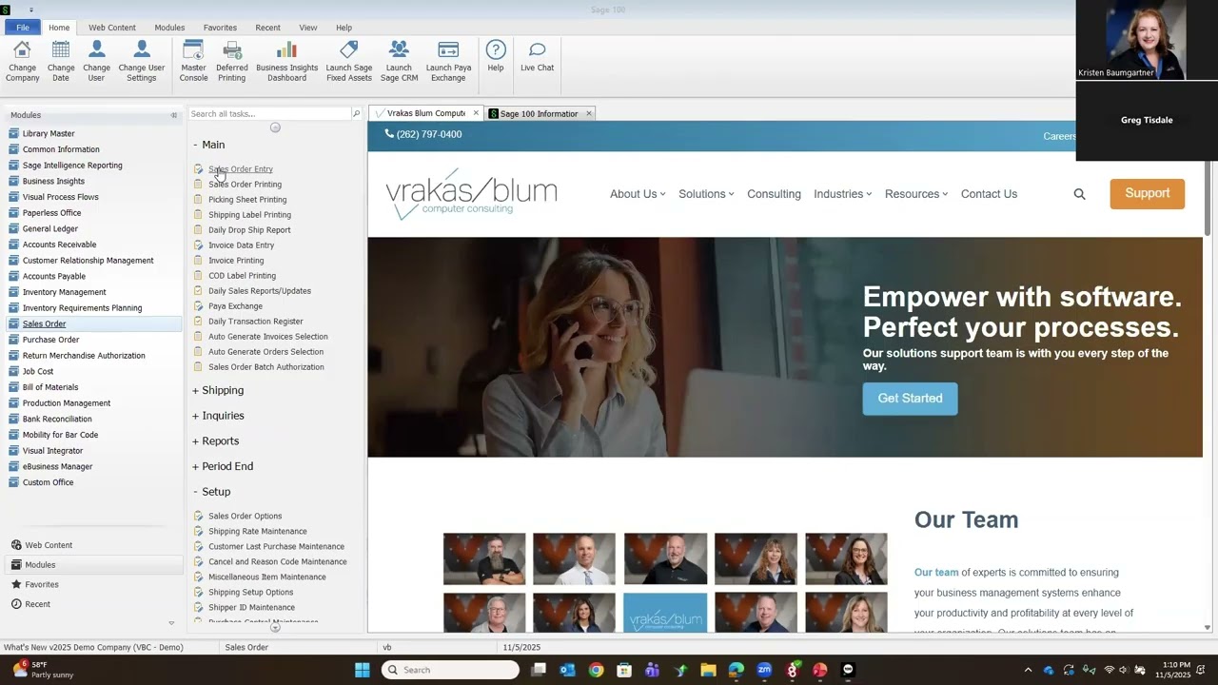This screenshot has width=1218, height=685.
Task: Open the Industries dropdown menu
Action: 842,194
